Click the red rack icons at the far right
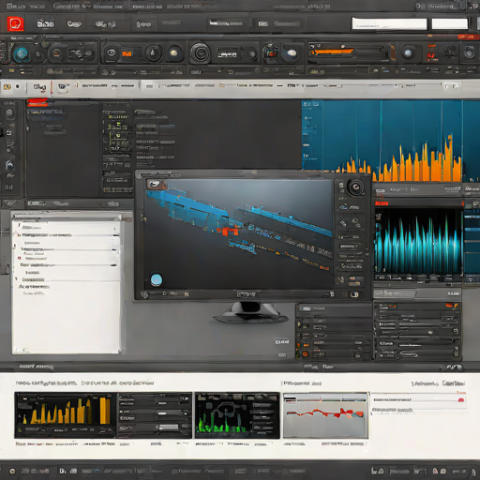This screenshot has width=480, height=480. click(432, 52)
